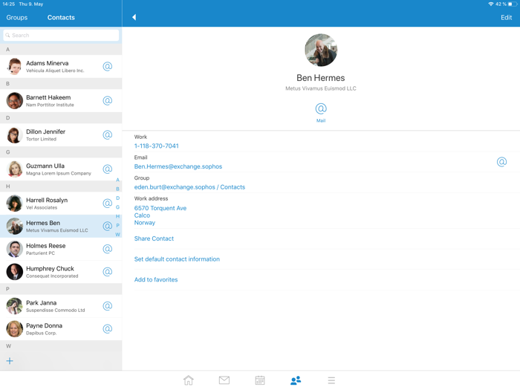Select the Contacts tab
Image resolution: width=520 pixels, height=390 pixels.
tap(61, 18)
